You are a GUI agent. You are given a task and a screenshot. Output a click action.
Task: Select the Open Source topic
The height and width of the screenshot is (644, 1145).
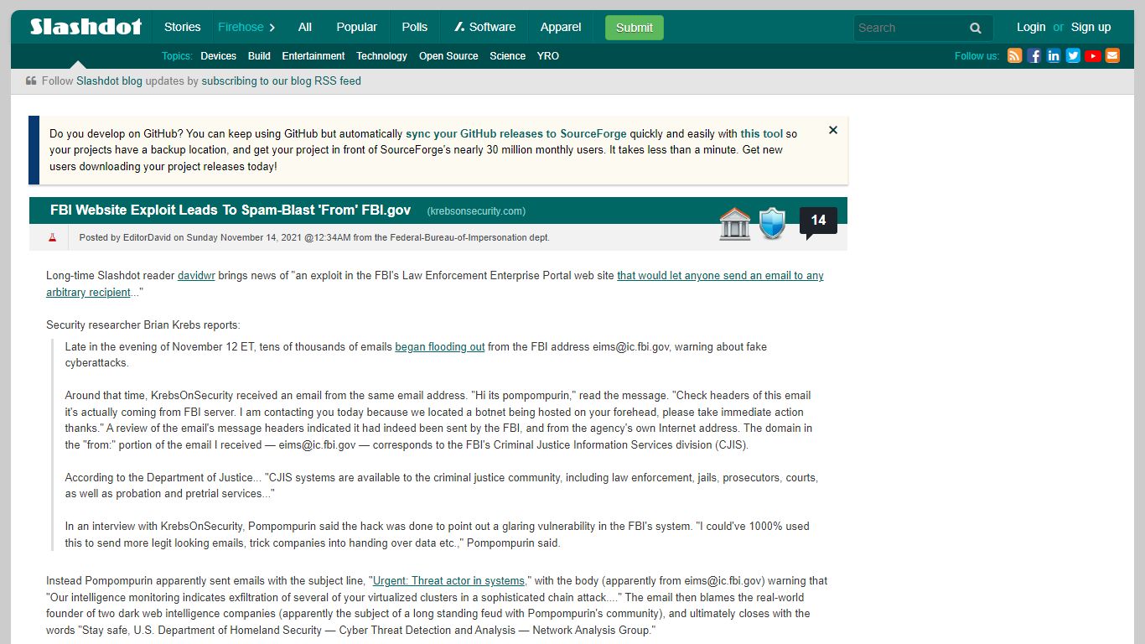point(448,56)
